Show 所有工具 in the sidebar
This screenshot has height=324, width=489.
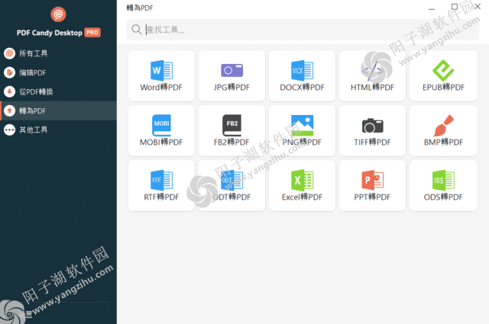tap(58, 53)
